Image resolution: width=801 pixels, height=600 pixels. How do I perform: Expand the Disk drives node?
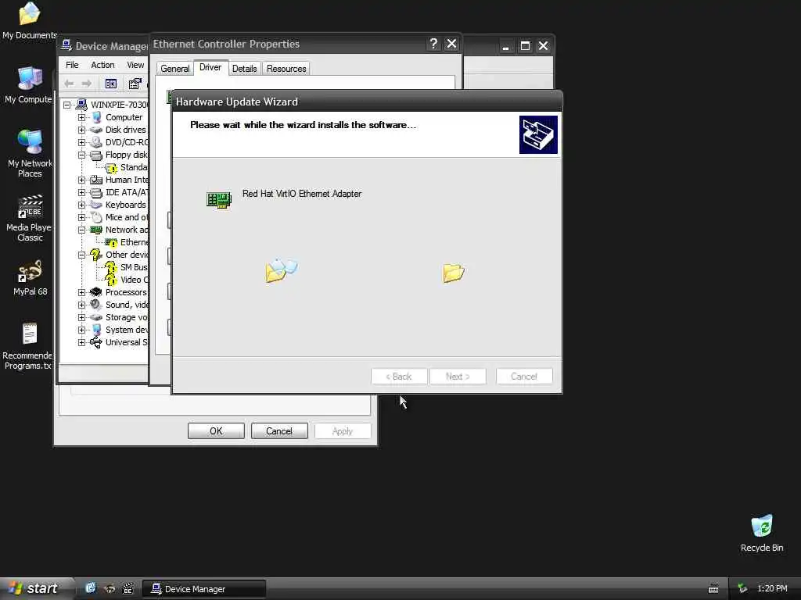tap(81, 130)
